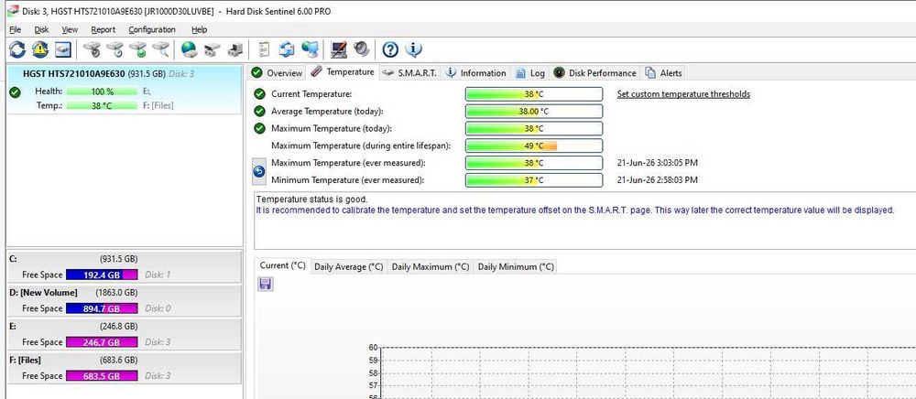Switch to the Overview tab

[x=277, y=73]
